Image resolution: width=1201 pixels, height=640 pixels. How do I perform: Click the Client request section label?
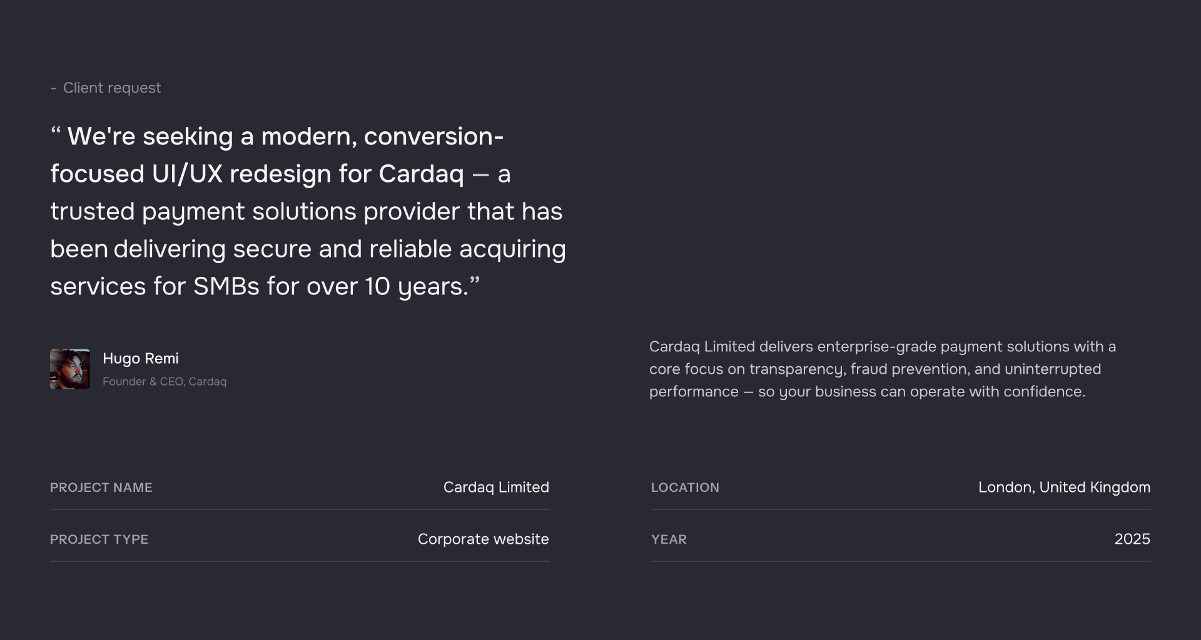111,87
